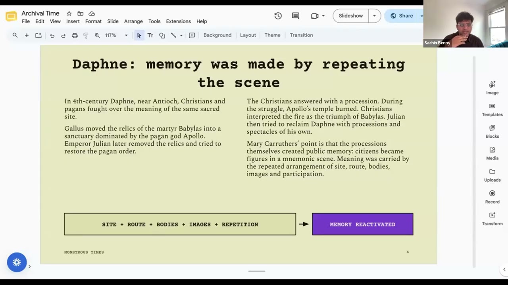Image resolution: width=508 pixels, height=285 pixels.
Task: Open the Image sidebar tool
Action: pos(492,87)
